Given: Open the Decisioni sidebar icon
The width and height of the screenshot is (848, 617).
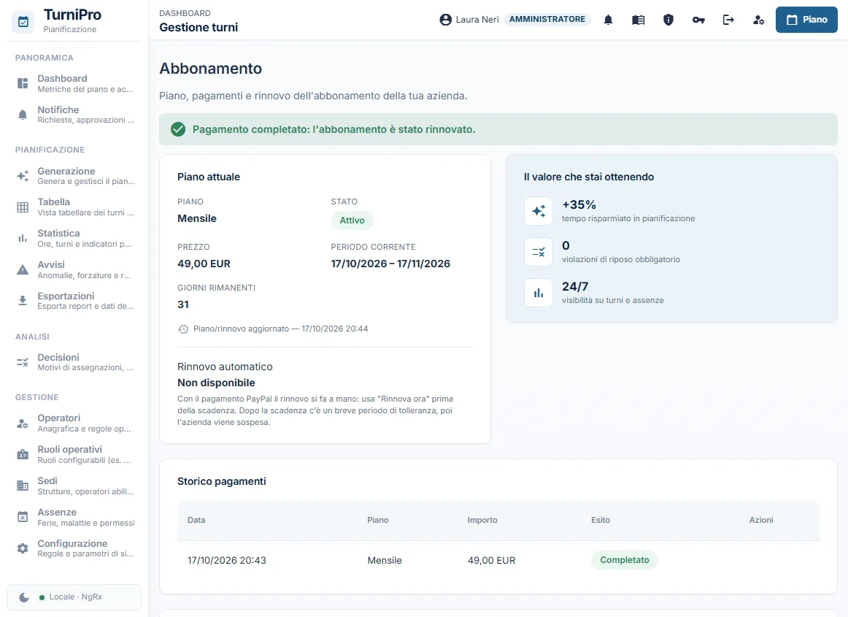Looking at the screenshot, I should [x=23, y=362].
